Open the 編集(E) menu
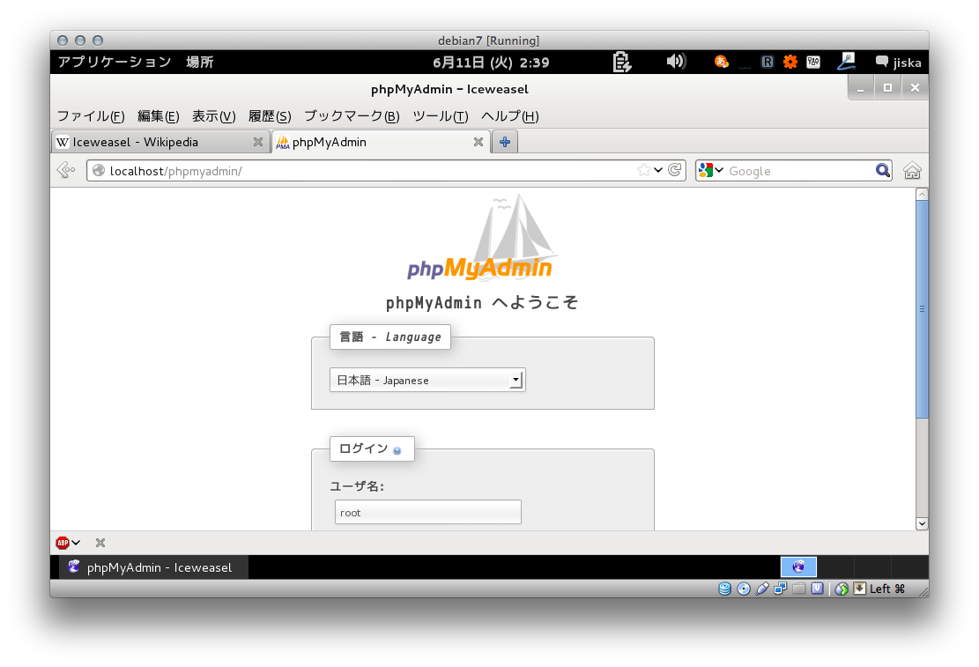 158,116
